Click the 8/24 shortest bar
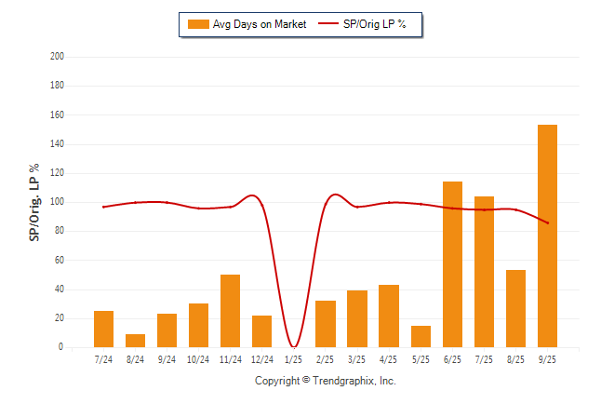Image resolution: width=601 pixels, height=404 pixels. 135,341
